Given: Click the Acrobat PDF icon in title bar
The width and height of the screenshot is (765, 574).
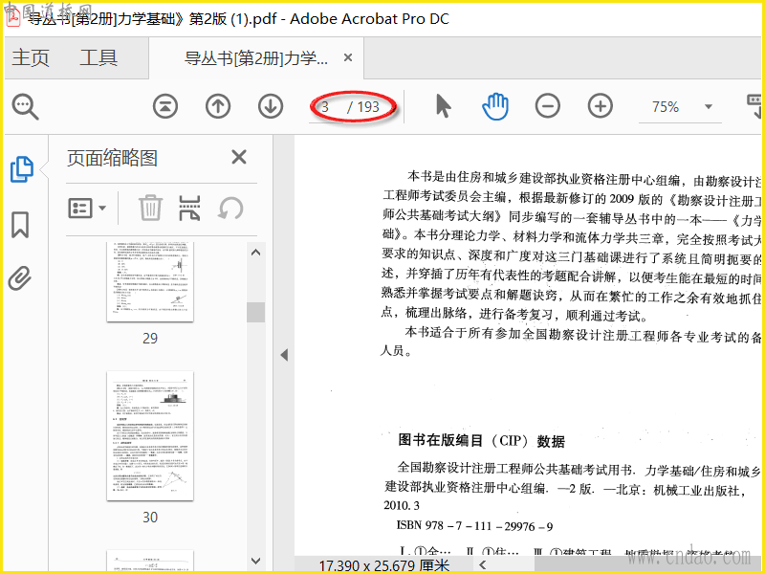Looking at the screenshot, I should click(x=12, y=18).
